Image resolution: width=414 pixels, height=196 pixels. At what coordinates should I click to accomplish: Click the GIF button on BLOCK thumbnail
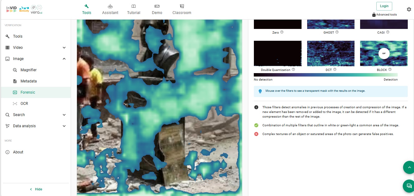[384, 53]
